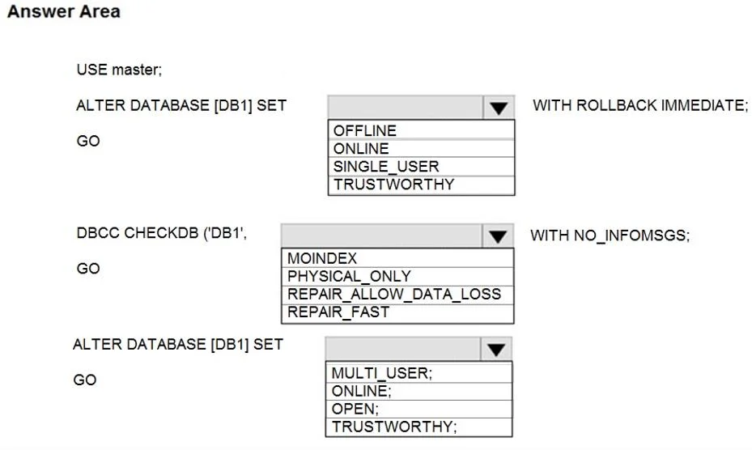The height and width of the screenshot is (450, 752).
Task: Open the first ALTER DATABASE SET dropdown arrow
Action: (x=499, y=108)
